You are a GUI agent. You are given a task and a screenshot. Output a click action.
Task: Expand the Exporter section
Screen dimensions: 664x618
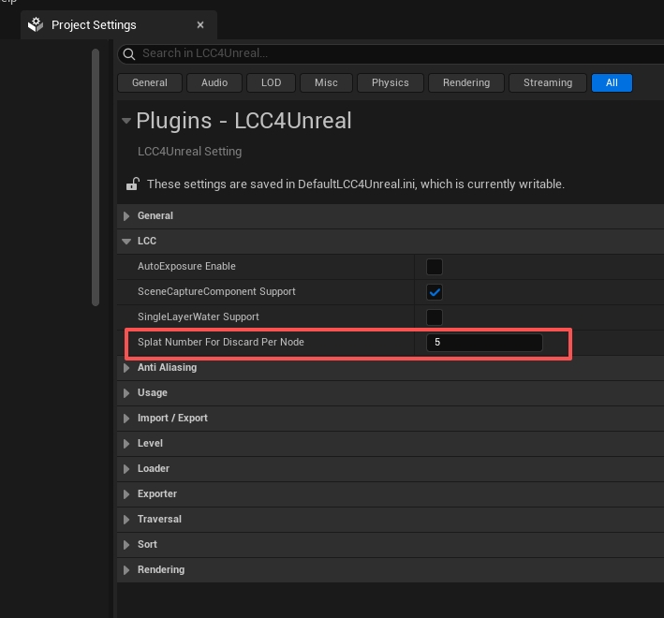(x=126, y=494)
